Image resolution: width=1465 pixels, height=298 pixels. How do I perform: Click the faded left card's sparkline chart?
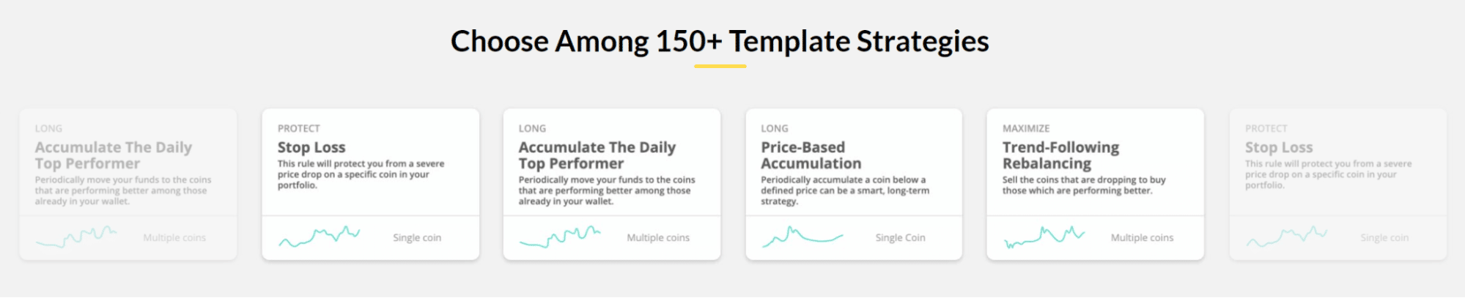tap(77, 236)
